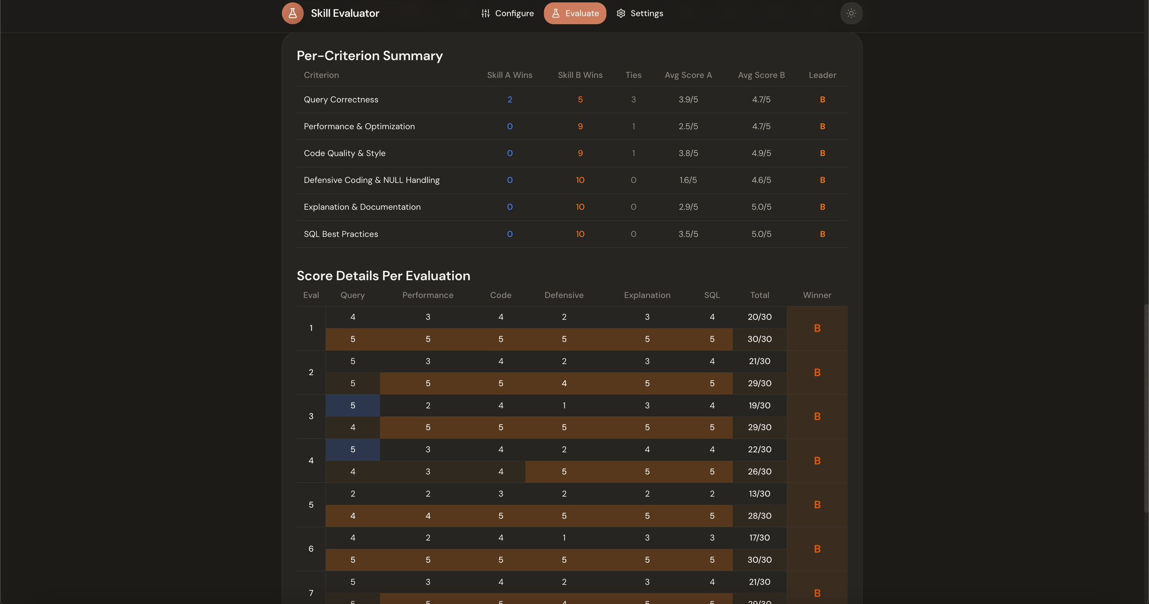Click the page vertical scrollbar
The height and width of the screenshot is (604, 1149).
point(1146,408)
